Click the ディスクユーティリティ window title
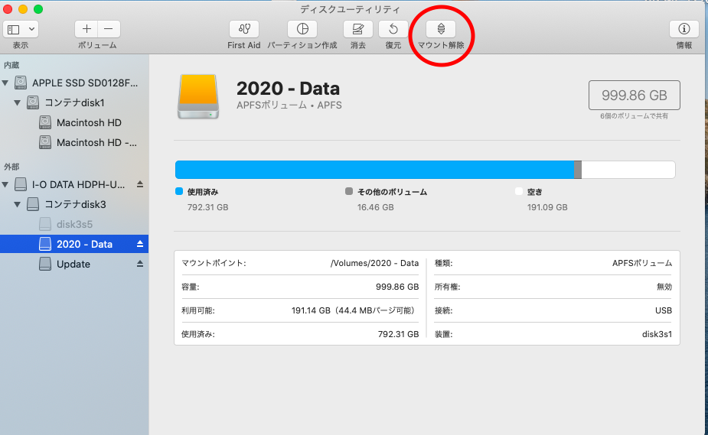This screenshot has width=708, height=435. pyautogui.click(x=350, y=9)
